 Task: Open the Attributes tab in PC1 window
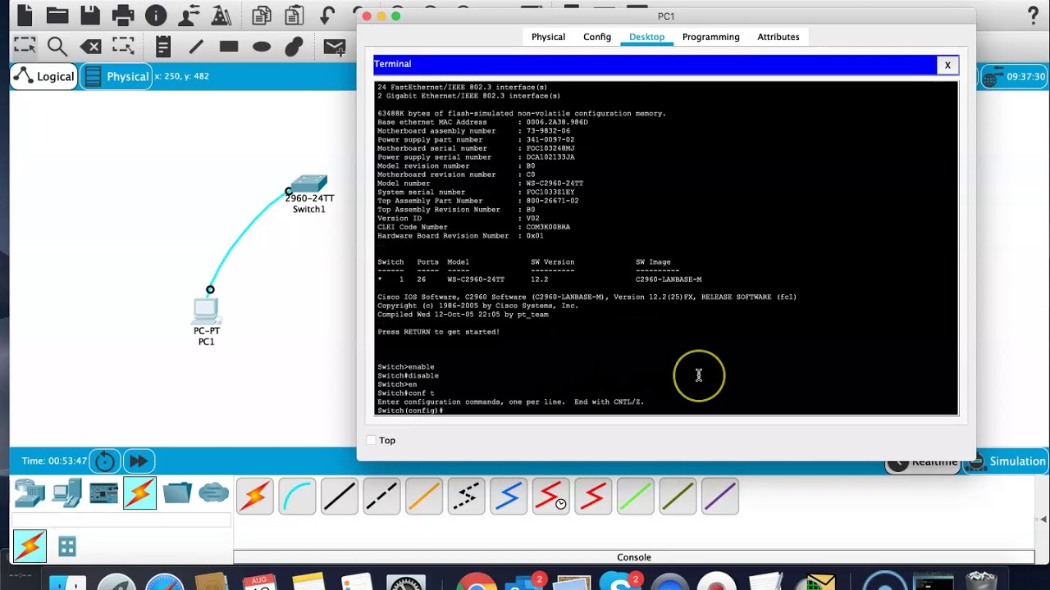pyautogui.click(x=778, y=37)
